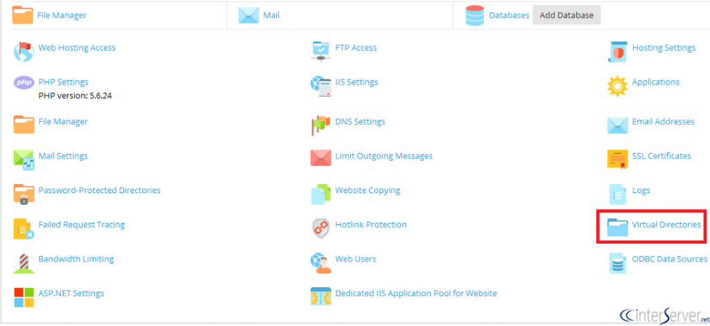Image resolution: width=710 pixels, height=326 pixels.
Task: Open the Virtual Directories link
Action: pyautogui.click(x=666, y=225)
